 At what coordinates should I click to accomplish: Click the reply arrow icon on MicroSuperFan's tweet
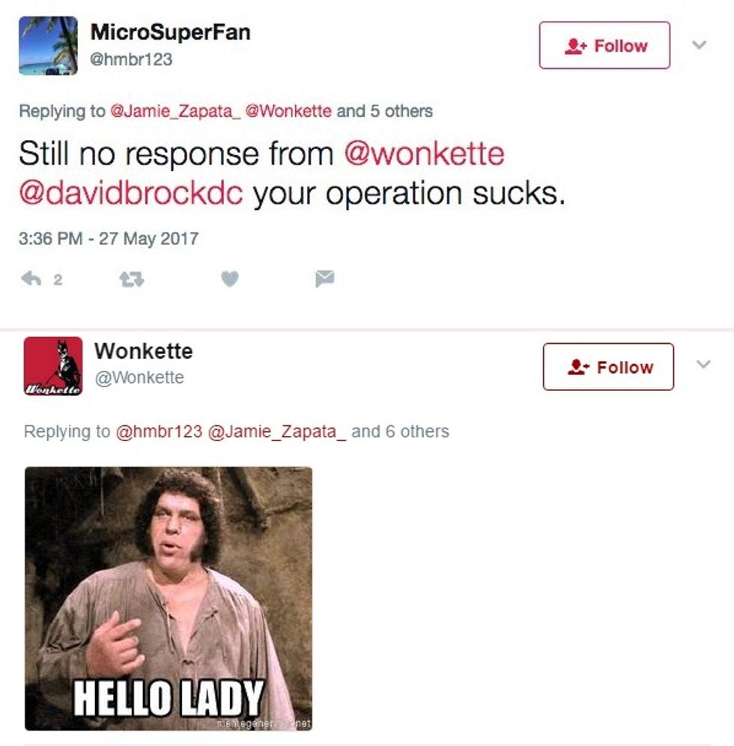31,279
